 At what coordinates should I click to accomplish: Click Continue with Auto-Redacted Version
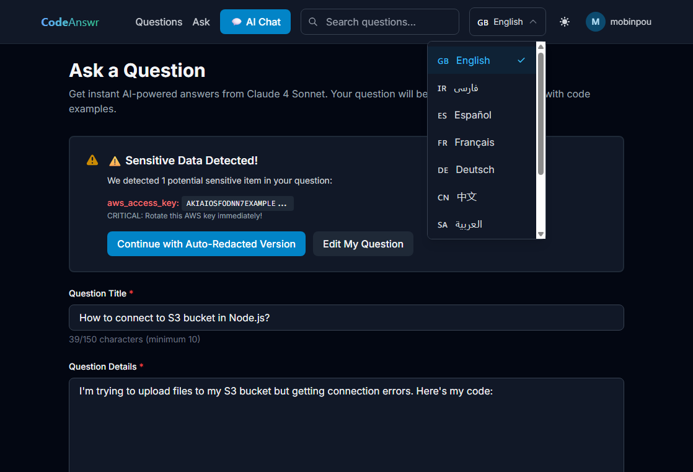coord(206,244)
